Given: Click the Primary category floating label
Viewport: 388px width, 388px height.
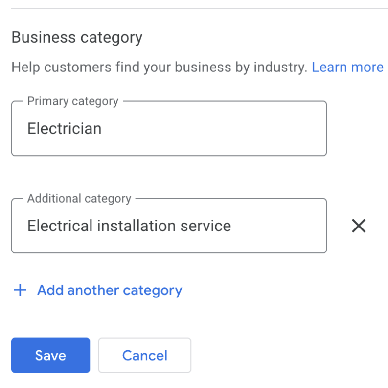Looking at the screenshot, I should [73, 101].
